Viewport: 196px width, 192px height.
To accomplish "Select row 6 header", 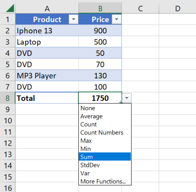I will pos(8,75).
